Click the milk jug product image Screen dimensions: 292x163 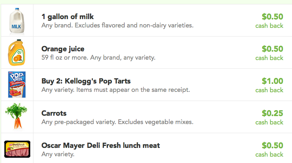coord(17,21)
